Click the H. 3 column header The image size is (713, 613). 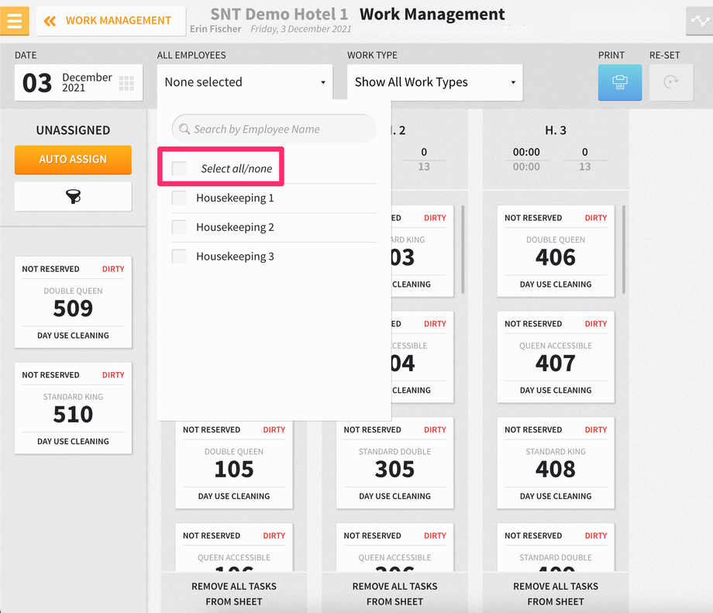pyautogui.click(x=556, y=130)
